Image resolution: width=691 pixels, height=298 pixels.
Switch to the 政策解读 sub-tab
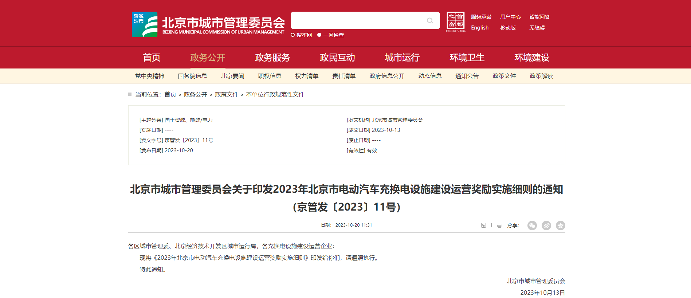(541, 76)
